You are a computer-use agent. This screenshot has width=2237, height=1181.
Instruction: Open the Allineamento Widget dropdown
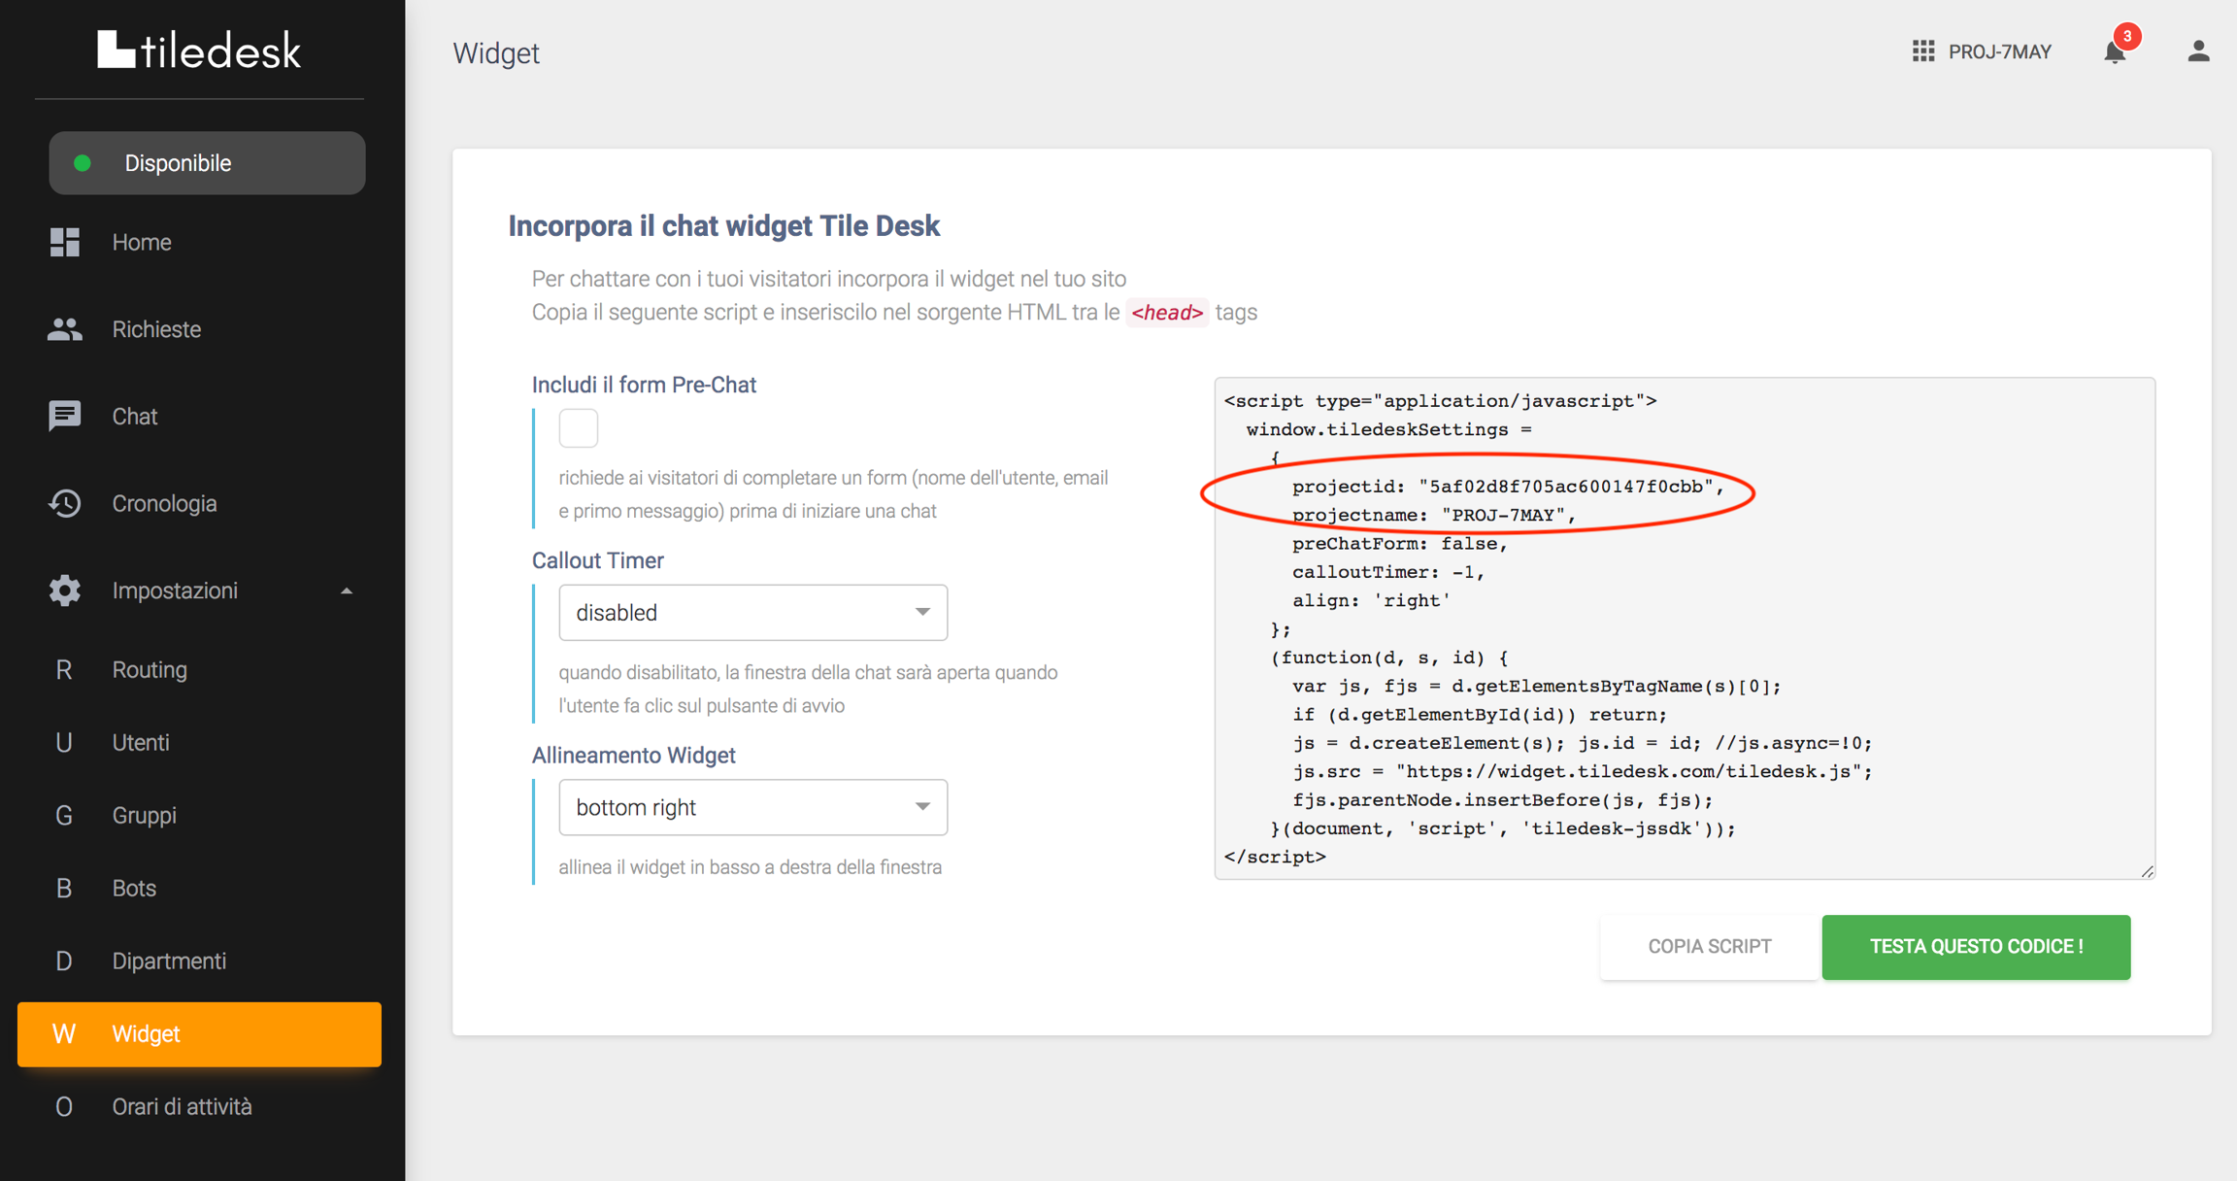click(752, 807)
